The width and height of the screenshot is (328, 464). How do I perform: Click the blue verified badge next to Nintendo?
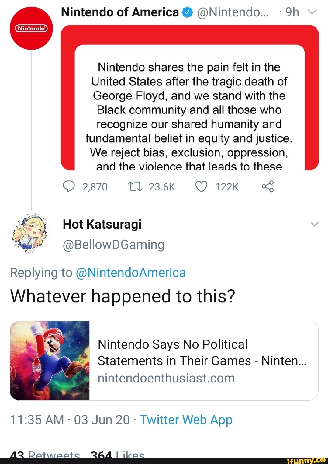(x=188, y=12)
